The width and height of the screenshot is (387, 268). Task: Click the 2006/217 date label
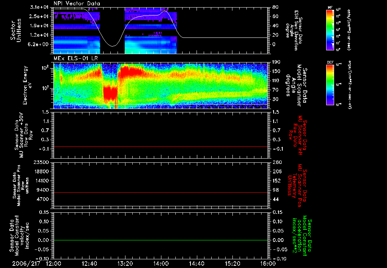[26, 264]
